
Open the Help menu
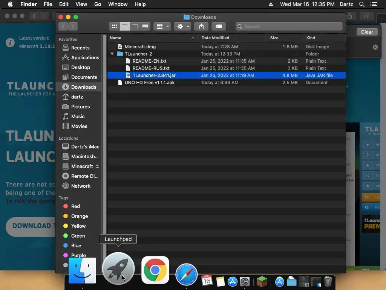click(x=140, y=4)
